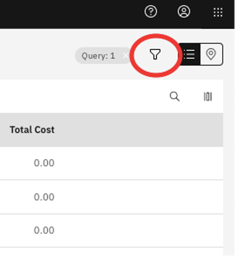Remove the Query: 1 filter chip
235x256 pixels.
click(x=126, y=55)
